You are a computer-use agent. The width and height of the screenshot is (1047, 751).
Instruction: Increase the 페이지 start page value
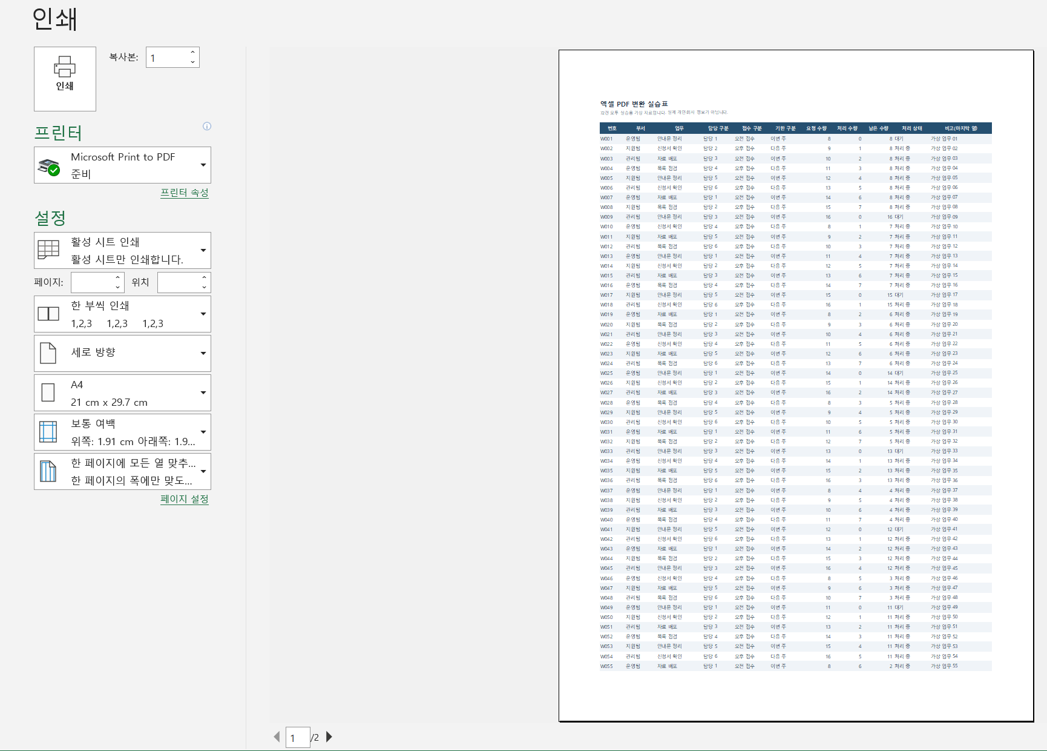[x=118, y=277]
